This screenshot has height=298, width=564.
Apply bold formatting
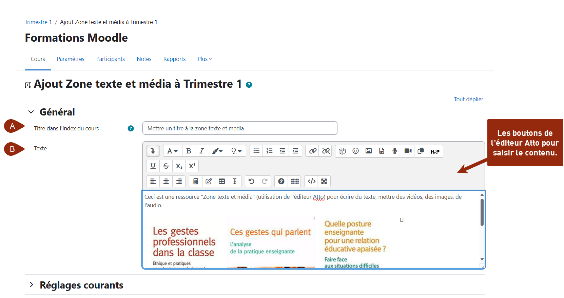(189, 151)
